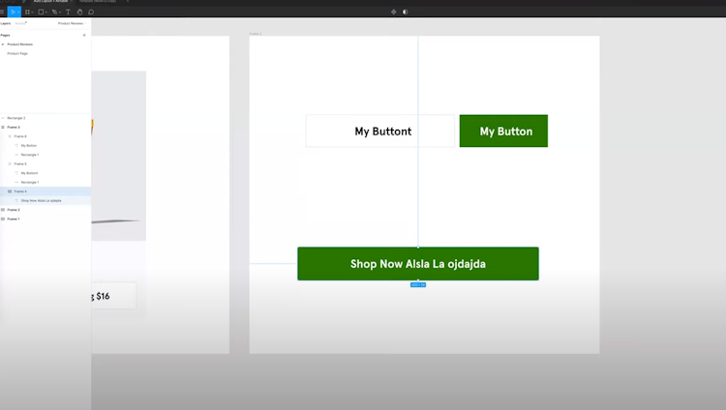The height and width of the screenshot is (410, 726).
Task: Select the Text tool
Action: [x=68, y=12]
